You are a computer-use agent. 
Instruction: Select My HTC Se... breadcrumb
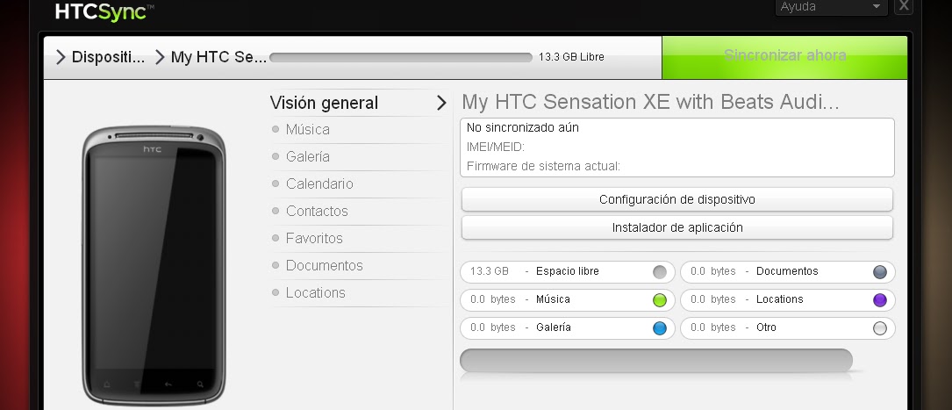pyautogui.click(x=218, y=57)
